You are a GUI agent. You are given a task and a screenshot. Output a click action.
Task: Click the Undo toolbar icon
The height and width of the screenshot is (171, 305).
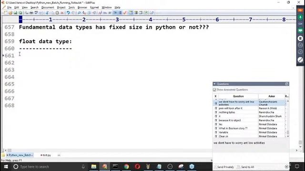click(x=68, y=13)
